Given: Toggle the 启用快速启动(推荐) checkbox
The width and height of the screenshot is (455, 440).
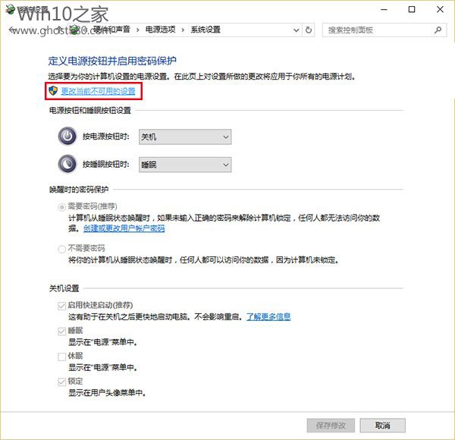Looking at the screenshot, I should click(62, 306).
